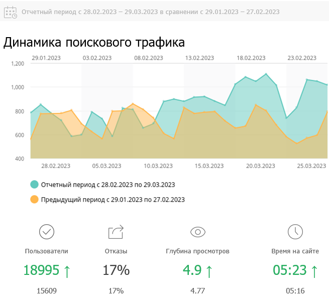Click the top axis date 13.02.2023
The height and width of the screenshot is (303, 329).
point(199,58)
